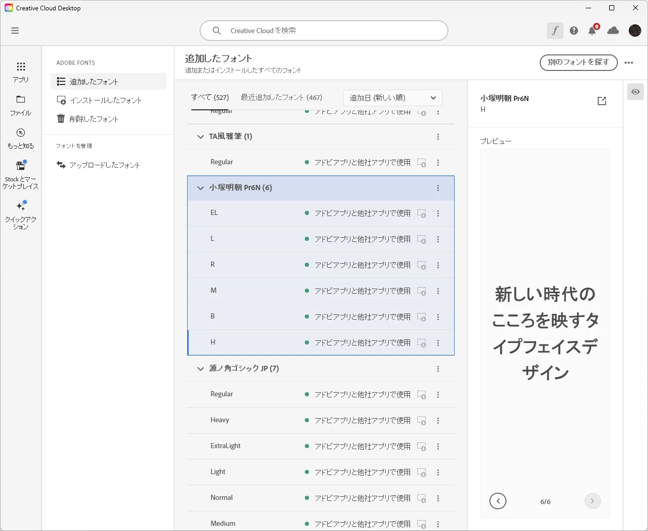The image size is (648, 531).
Task: Open options menu for 小塚明朝 M row
Action: coord(438,291)
